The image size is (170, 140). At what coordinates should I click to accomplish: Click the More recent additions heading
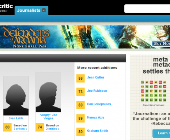97,68
